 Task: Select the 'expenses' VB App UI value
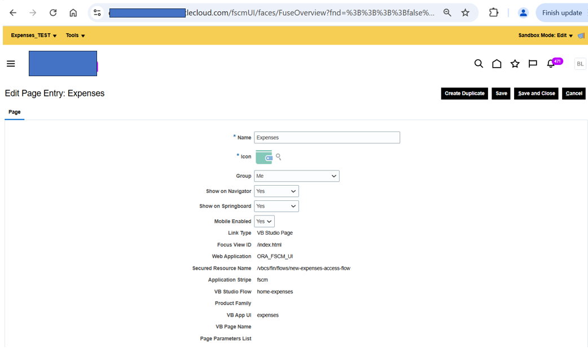pos(267,315)
